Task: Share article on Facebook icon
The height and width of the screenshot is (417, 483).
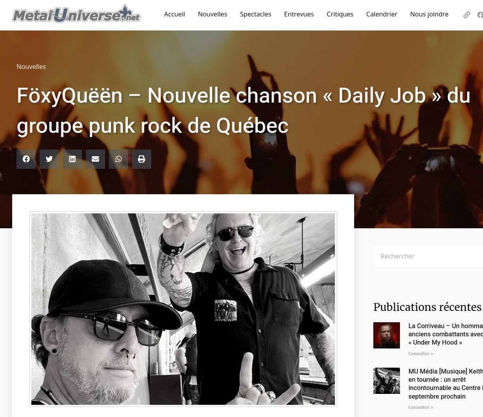Action: tap(26, 159)
